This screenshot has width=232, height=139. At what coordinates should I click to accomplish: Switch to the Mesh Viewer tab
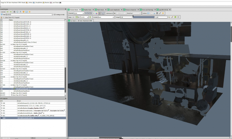[100, 10]
